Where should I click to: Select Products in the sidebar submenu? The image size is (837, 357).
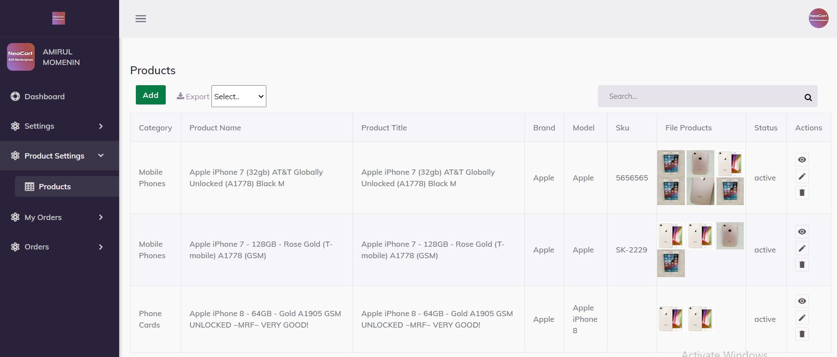tap(55, 187)
